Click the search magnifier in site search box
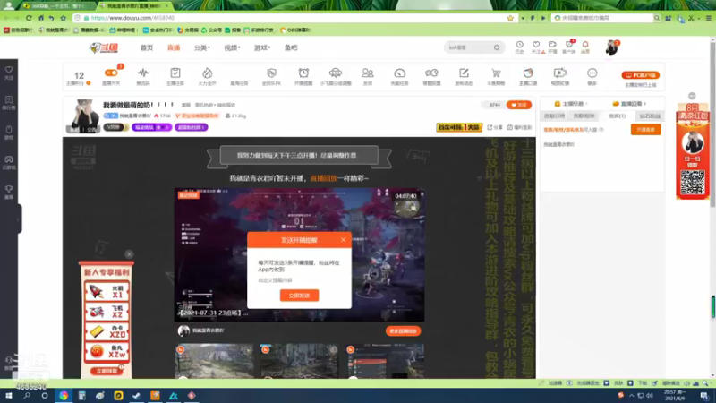 click(497, 47)
